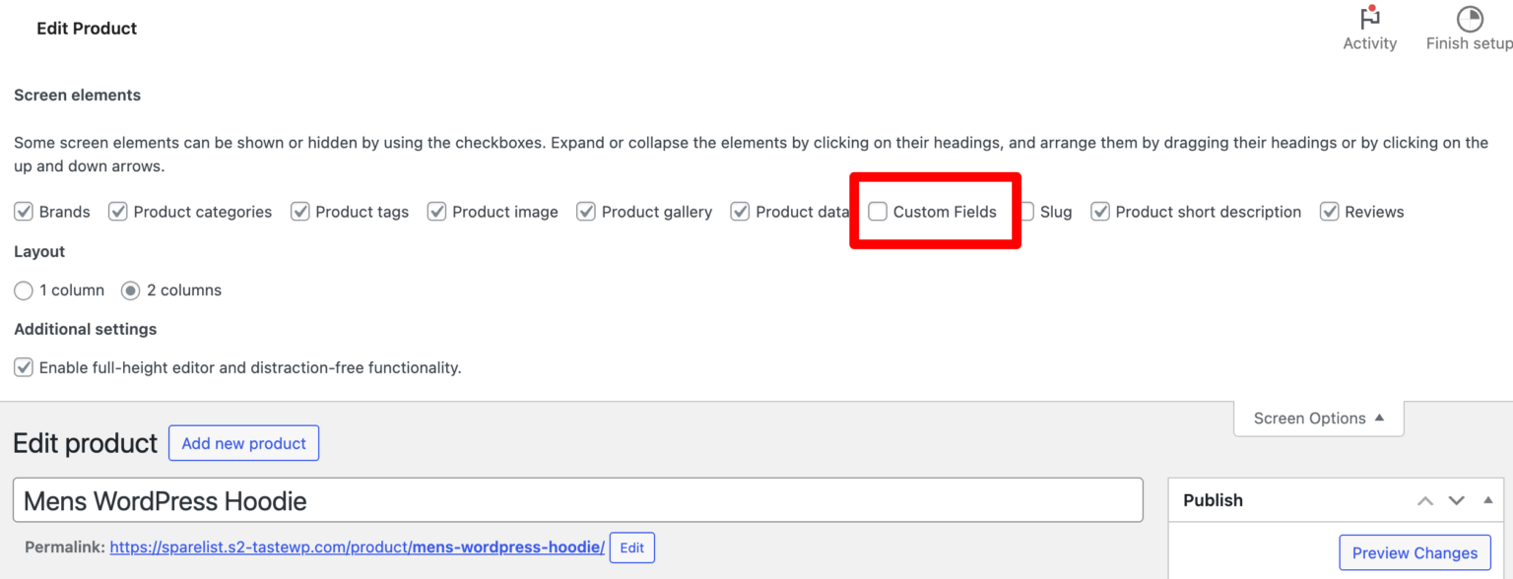Uncheck the Reviews screen element
The image size is (1513, 579).
(1329, 211)
